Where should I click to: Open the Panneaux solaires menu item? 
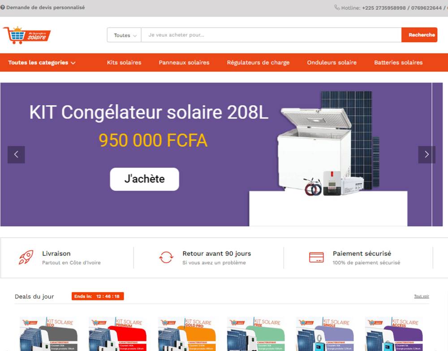184,62
